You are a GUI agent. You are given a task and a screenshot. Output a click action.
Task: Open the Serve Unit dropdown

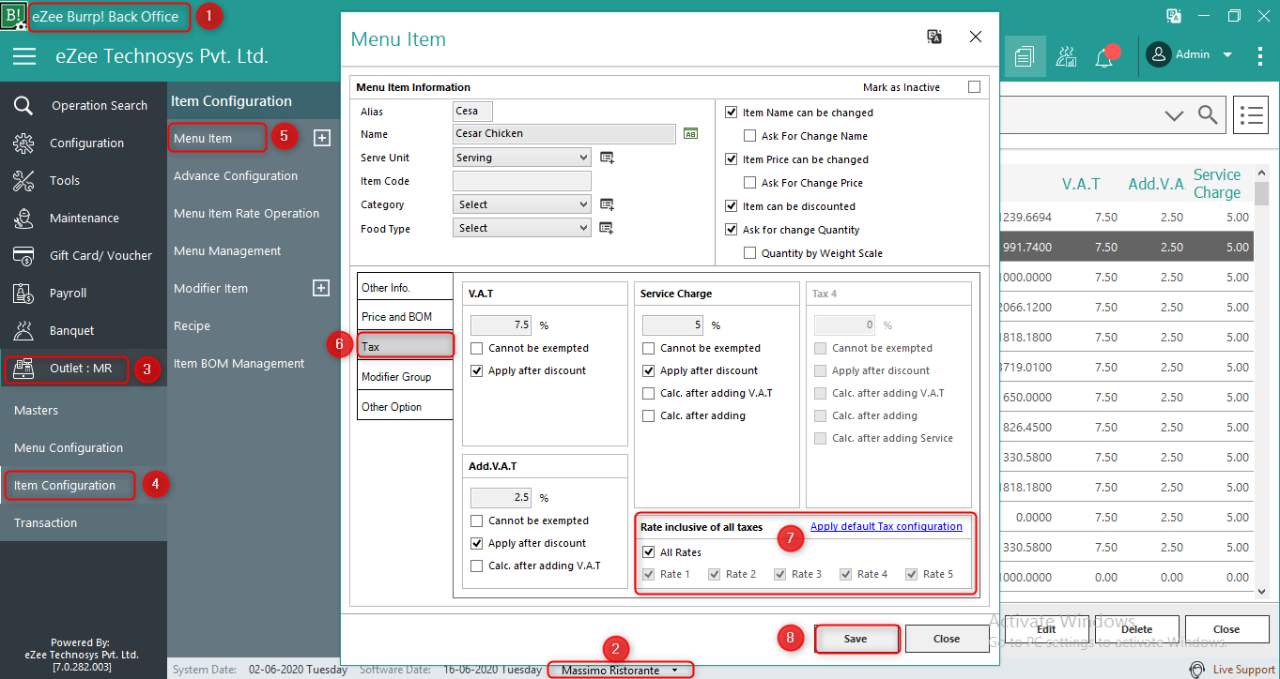(522, 158)
